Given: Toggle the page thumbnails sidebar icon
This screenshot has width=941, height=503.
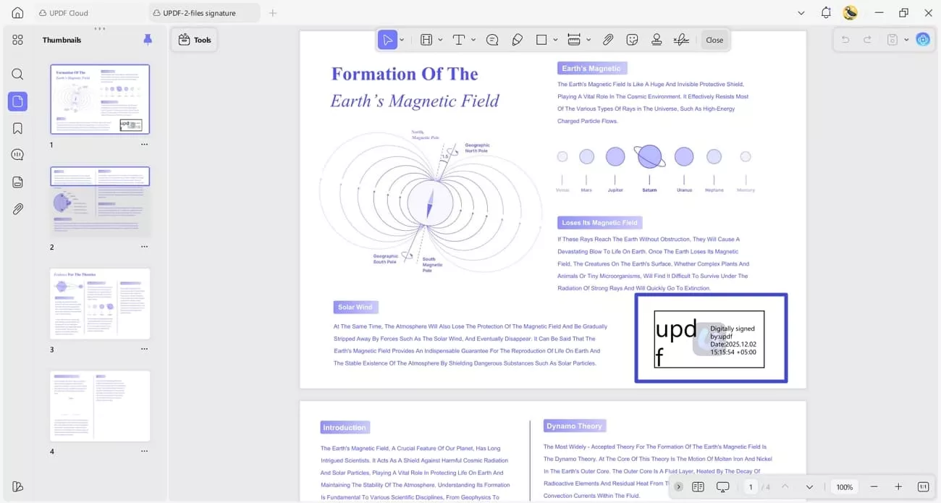Looking at the screenshot, I should click(x=17, y=101).
